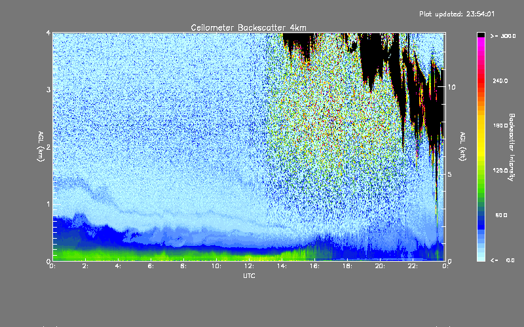Click the '4:' UTC time tick
524x327 pixels.
[118, 266]
